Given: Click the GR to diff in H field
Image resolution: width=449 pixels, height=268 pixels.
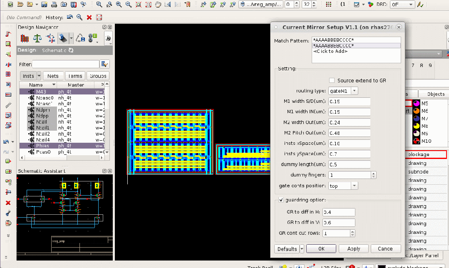Looking at the screenshot, I should [x=339, y=212].
